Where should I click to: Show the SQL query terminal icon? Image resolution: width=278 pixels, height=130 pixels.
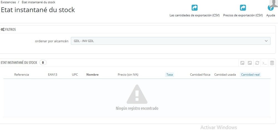click(x=265, y=63)
